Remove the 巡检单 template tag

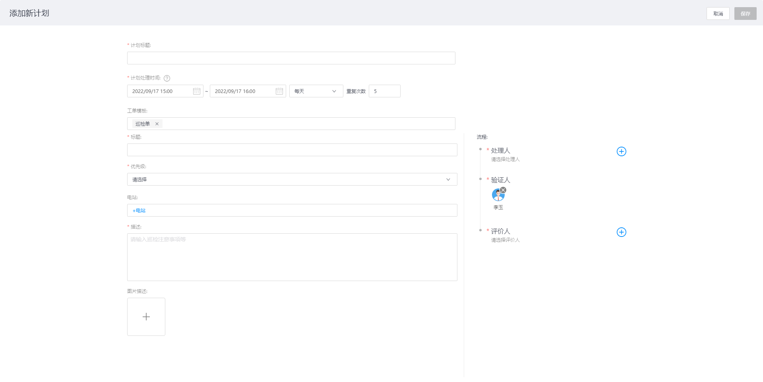pos(157,124)
